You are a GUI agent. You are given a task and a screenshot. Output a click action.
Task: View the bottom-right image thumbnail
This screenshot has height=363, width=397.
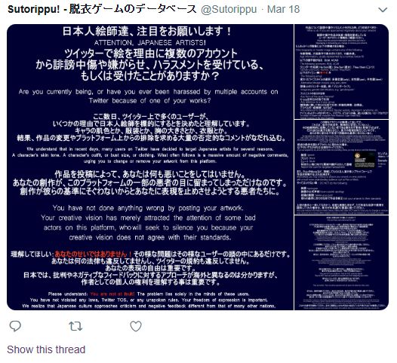(341, 263)
